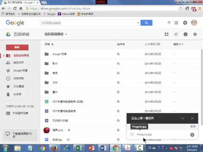Open the Yahoo bookmark in bookmarks bar
The image size is (203, 152).
tap(66, 14)
